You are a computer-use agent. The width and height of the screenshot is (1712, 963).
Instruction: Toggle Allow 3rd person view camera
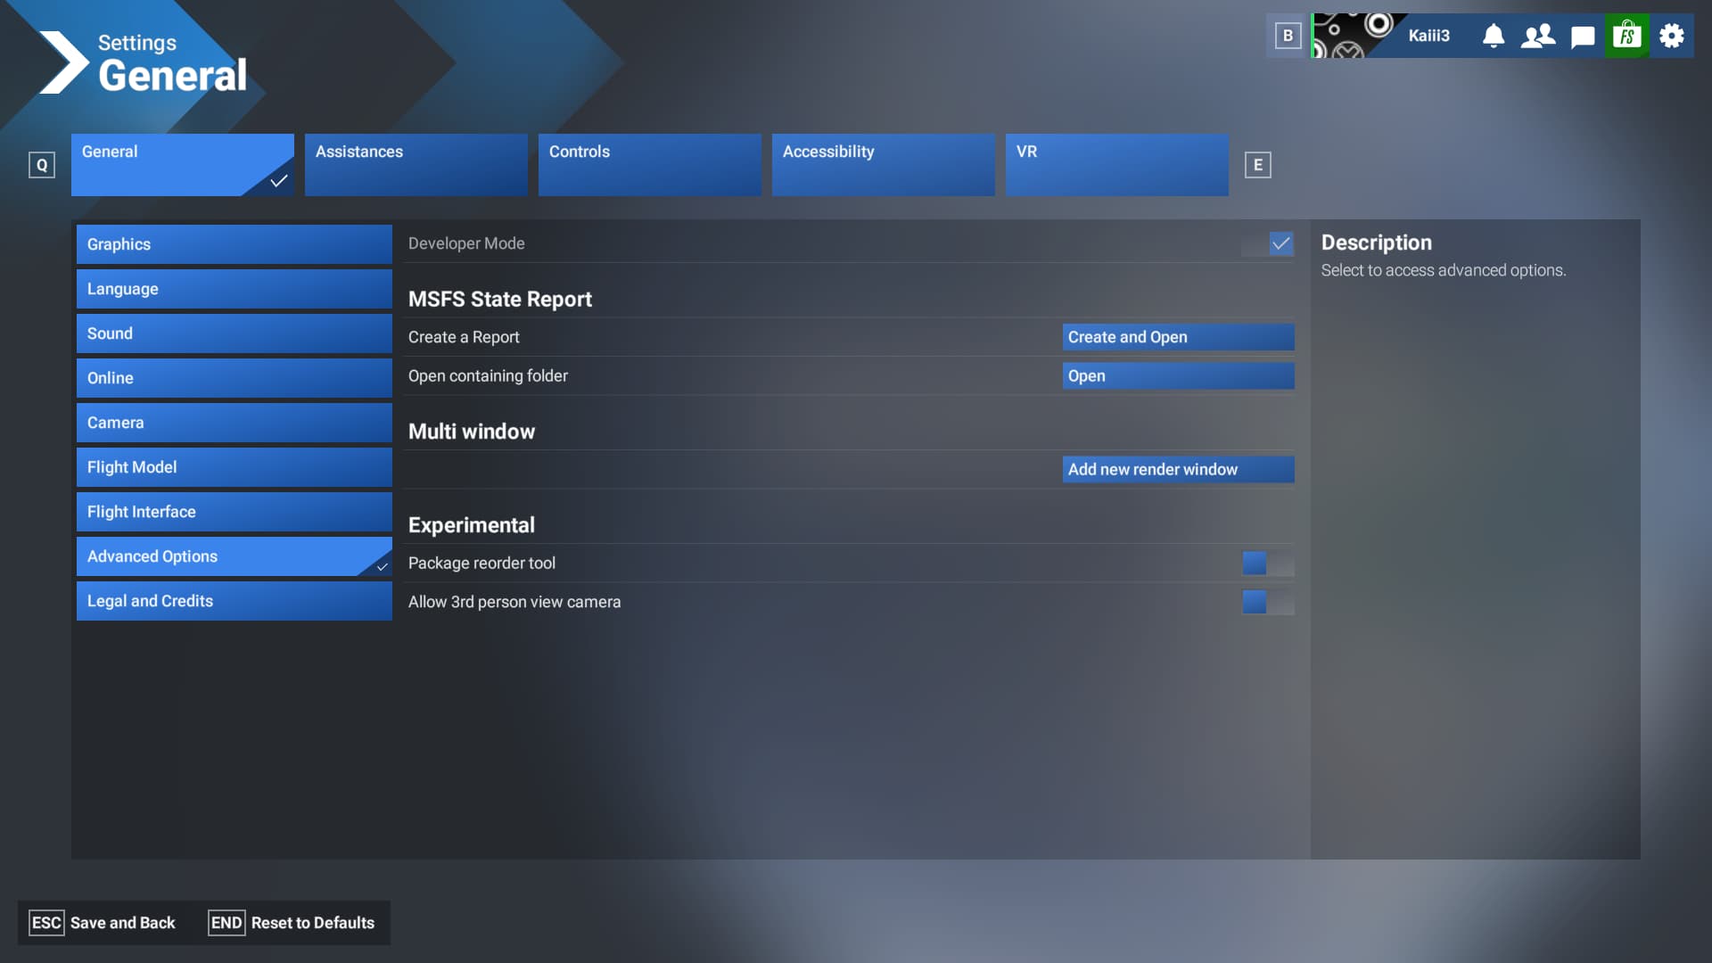click(1268, 602)
